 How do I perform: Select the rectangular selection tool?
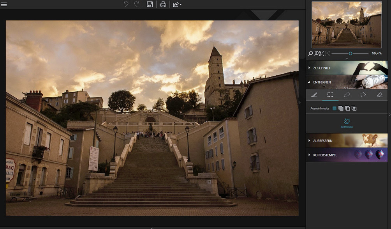330,95
